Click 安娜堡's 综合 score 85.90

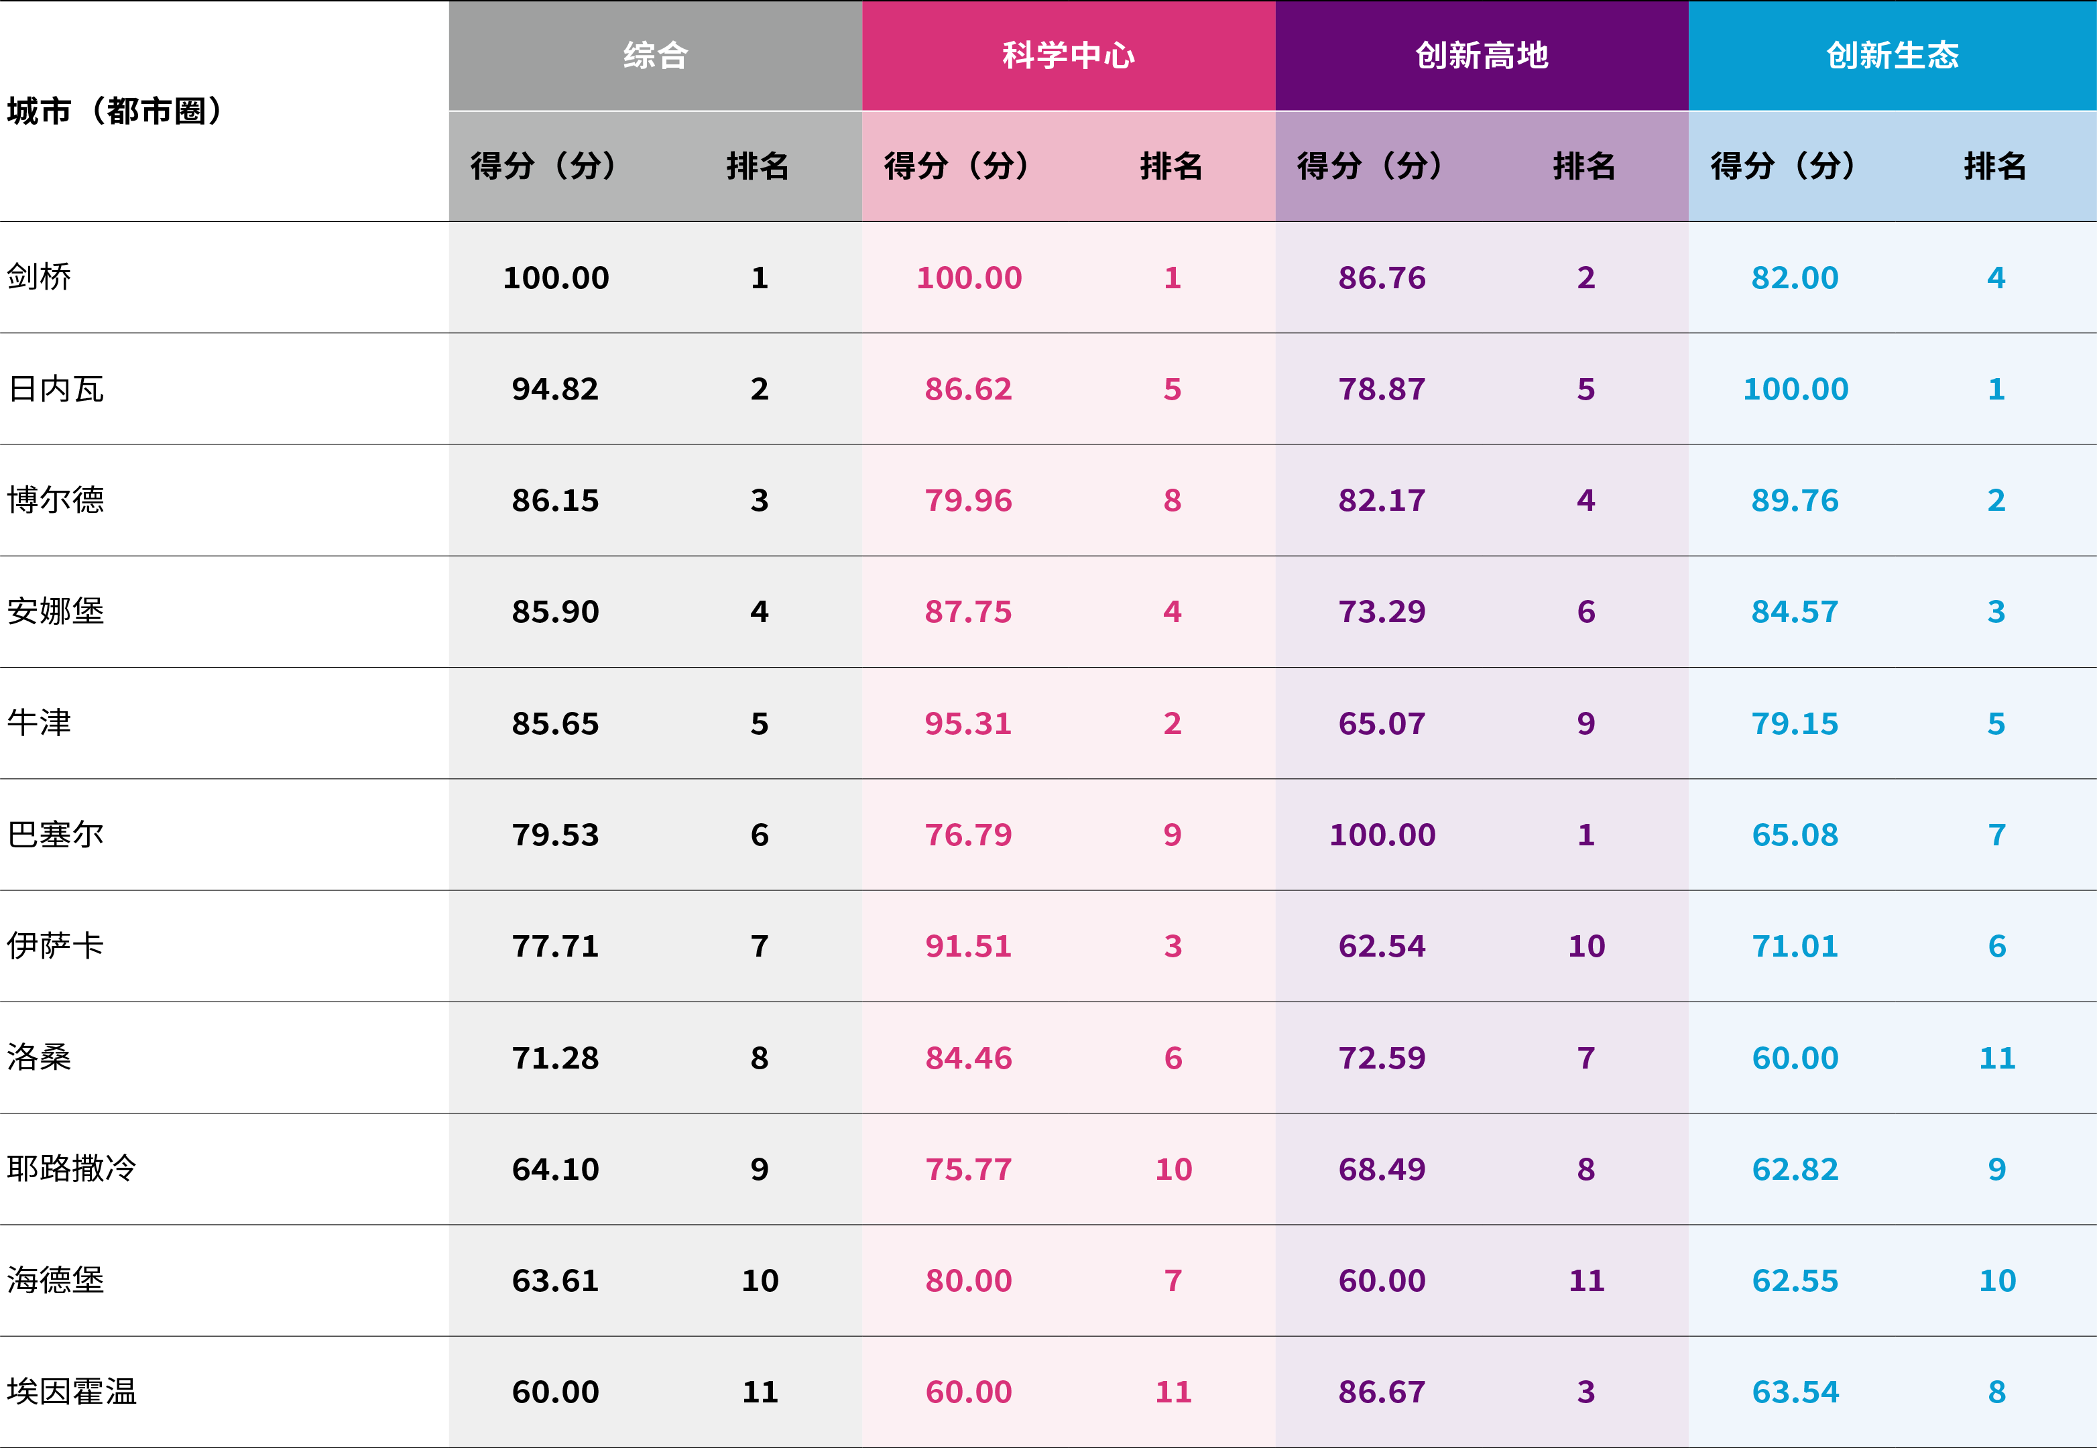pos(555,613)
